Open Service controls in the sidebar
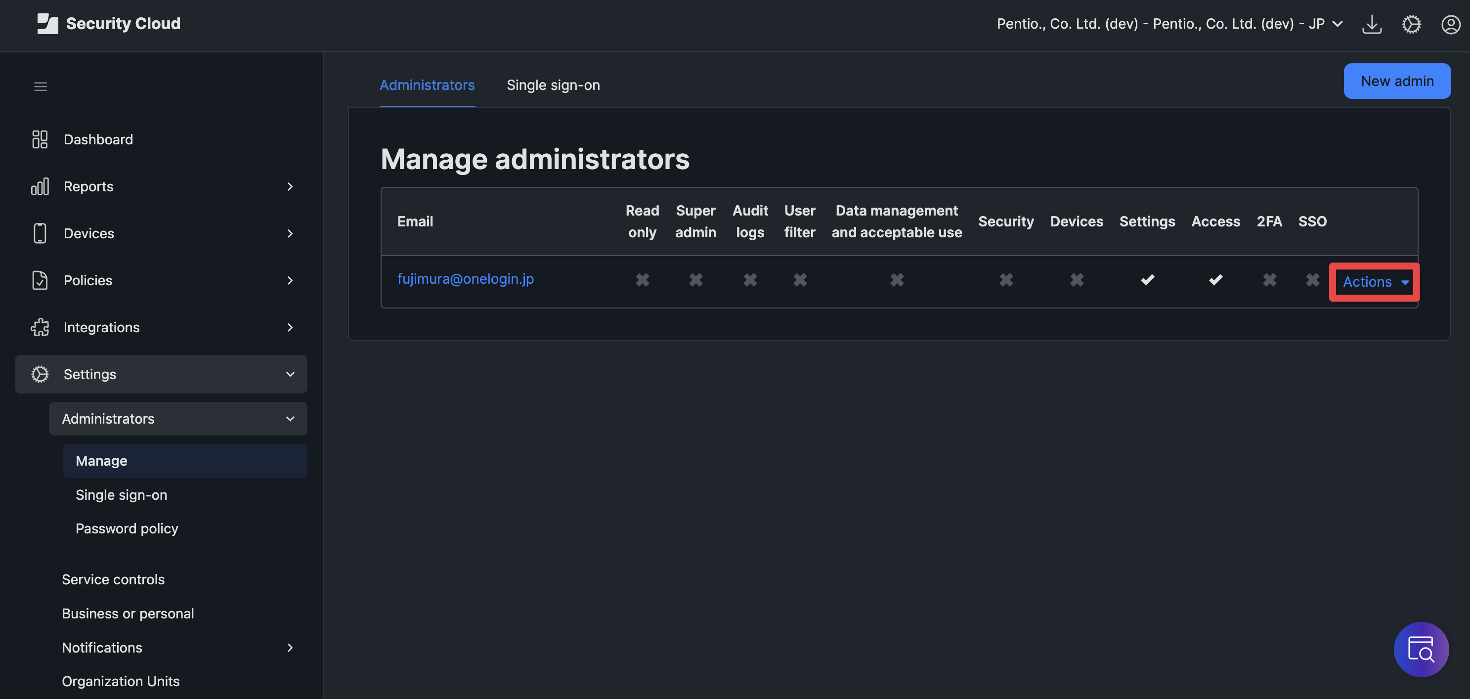 (x=113, y=579)
